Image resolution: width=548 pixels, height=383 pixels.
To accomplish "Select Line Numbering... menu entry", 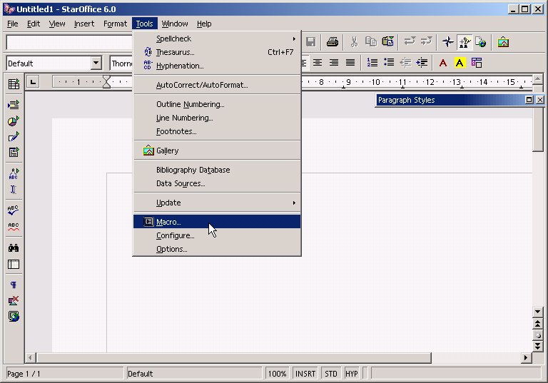I will pyautogui.click(x=217, y=118).
